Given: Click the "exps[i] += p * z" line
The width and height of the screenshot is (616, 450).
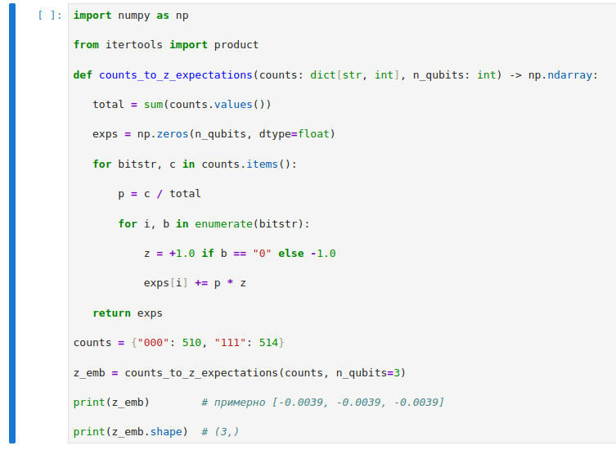Looking at the screenshot, I should [195, 283].
